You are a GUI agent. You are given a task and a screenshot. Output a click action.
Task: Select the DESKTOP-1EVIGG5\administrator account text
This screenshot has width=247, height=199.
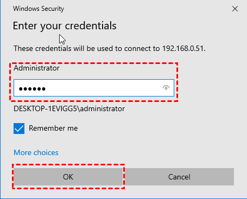(x=69, y=108)
